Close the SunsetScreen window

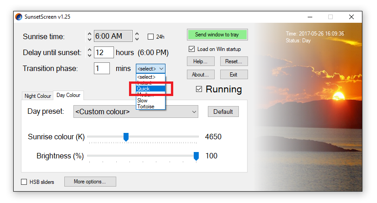(x=351, y=17)
